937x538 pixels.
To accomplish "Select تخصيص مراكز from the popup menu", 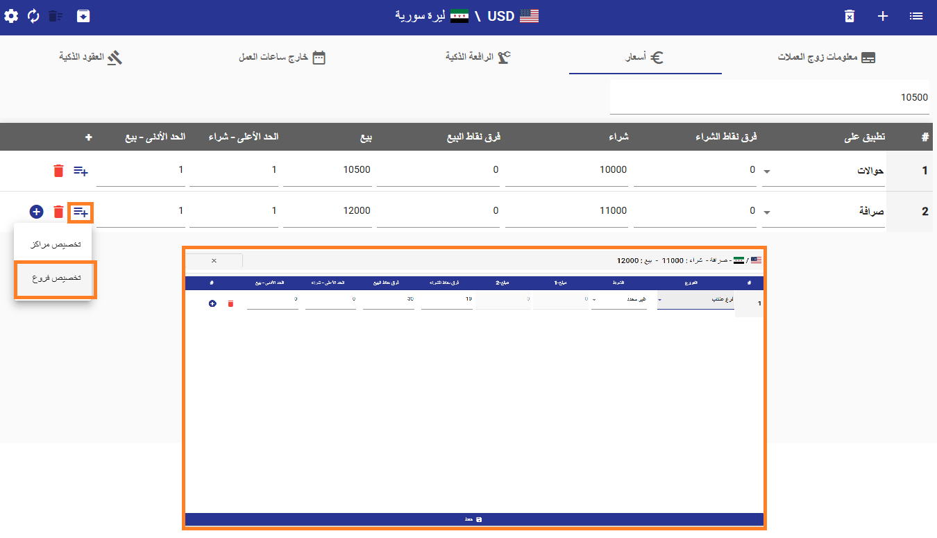I will pos(56,245).
